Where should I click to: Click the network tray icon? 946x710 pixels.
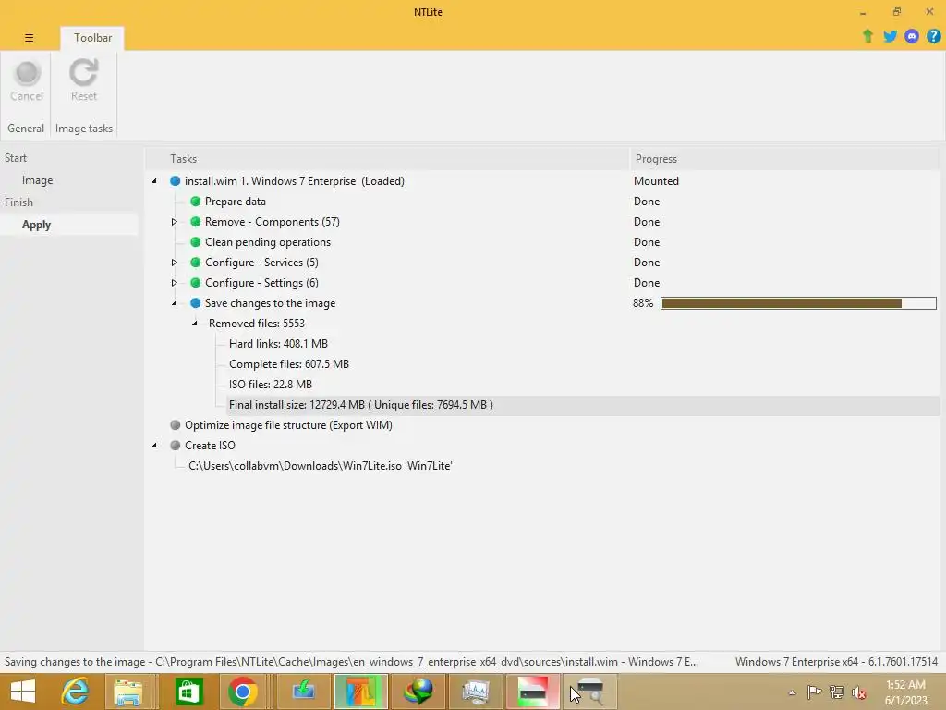point(837,692)
